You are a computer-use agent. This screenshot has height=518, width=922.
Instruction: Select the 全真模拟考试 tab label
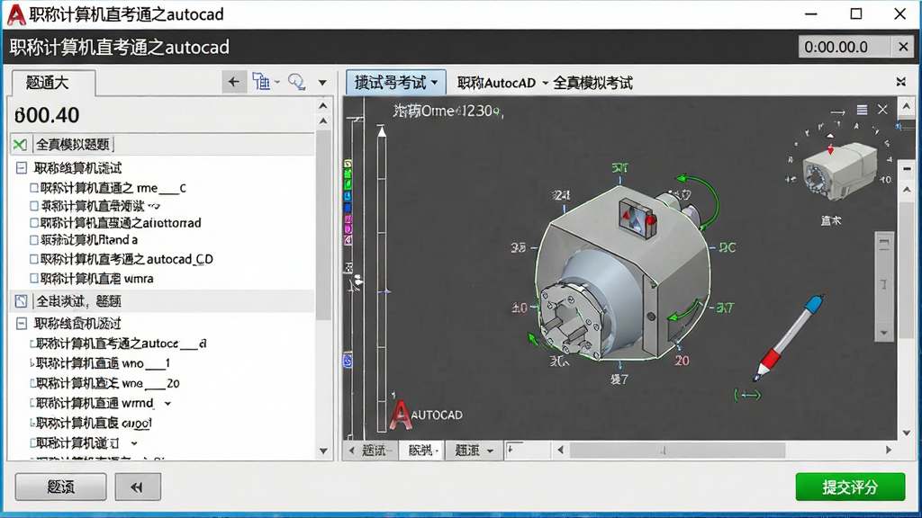point(592,83)
